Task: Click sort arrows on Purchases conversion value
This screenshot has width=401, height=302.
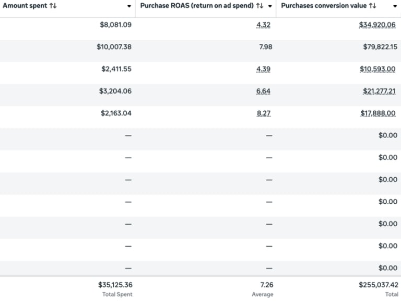Action: tap(372, 6)
